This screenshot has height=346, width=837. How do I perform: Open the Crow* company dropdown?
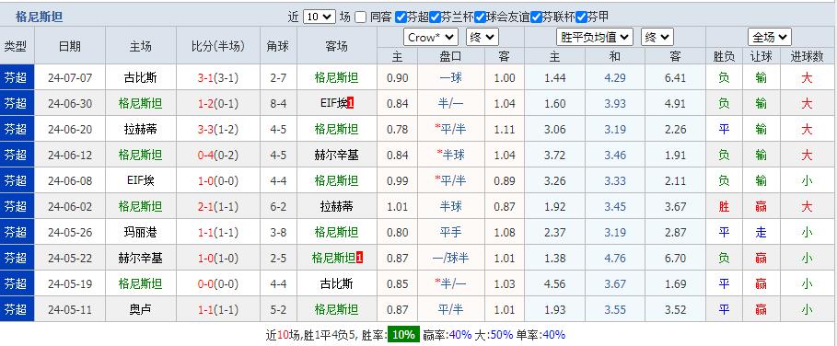[431, 38]
